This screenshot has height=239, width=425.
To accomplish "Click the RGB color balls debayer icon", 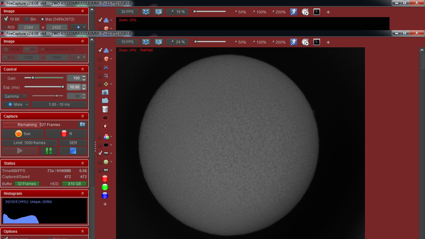I will (106, 137).
